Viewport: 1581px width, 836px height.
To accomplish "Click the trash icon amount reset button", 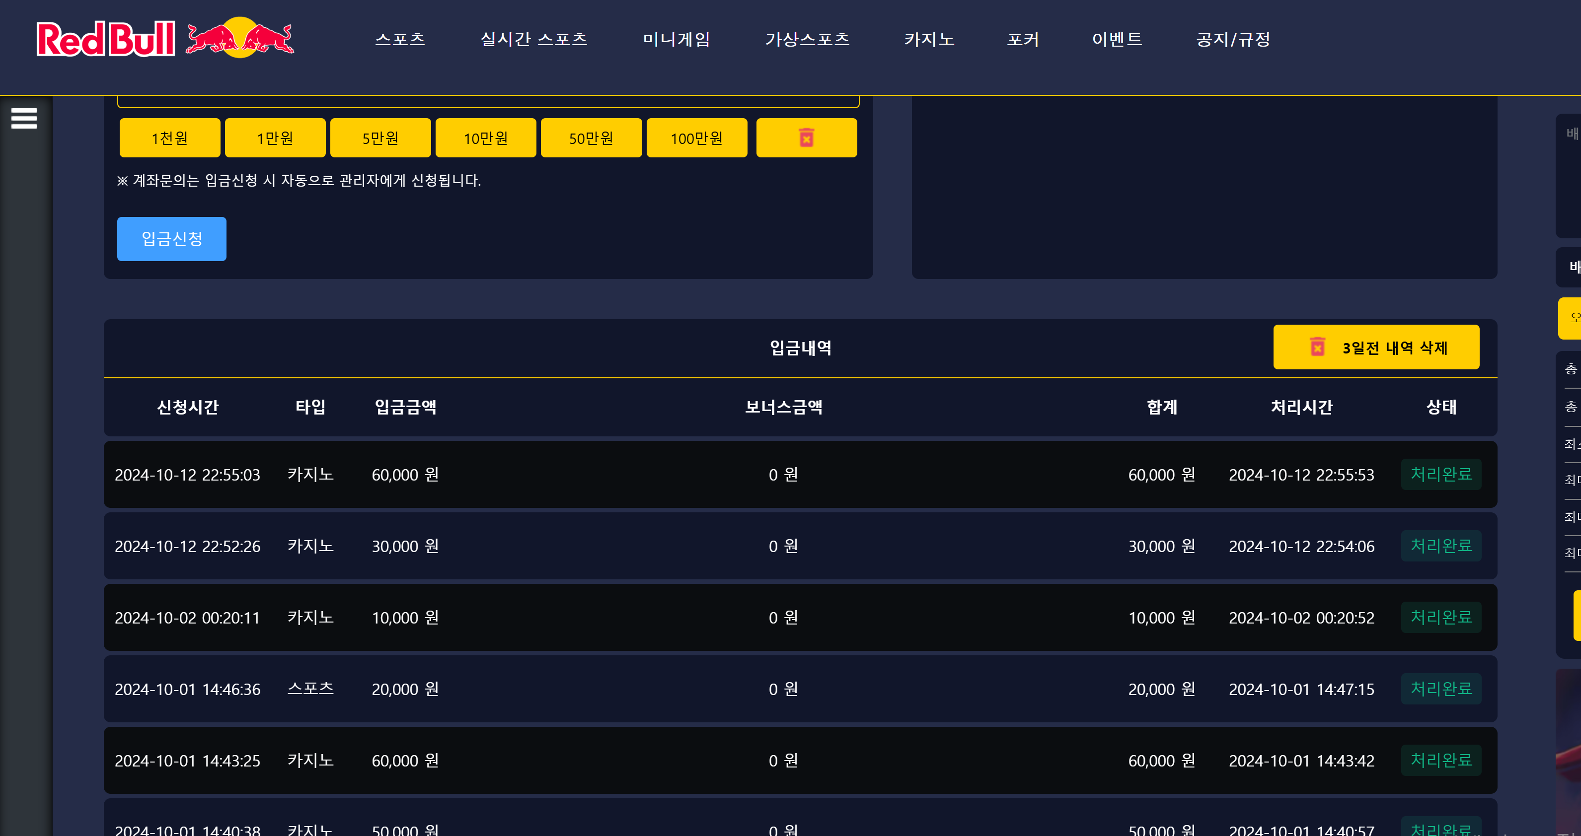I will [806, 138].
